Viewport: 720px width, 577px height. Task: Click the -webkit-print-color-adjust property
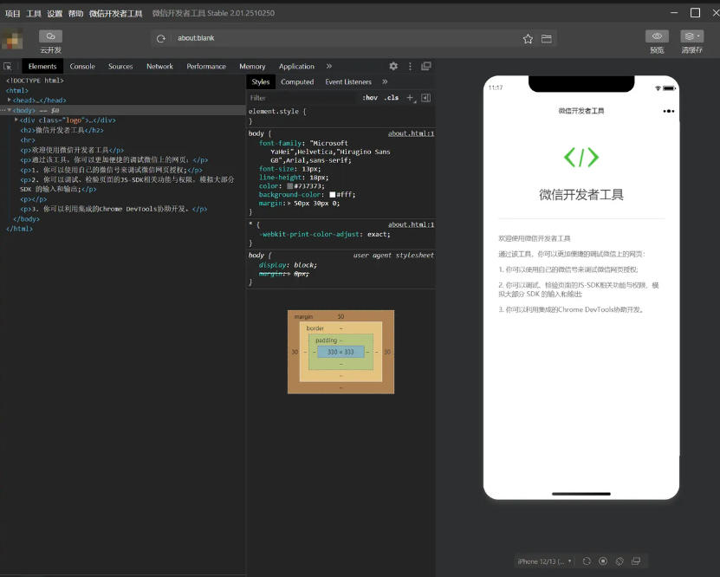309,234
